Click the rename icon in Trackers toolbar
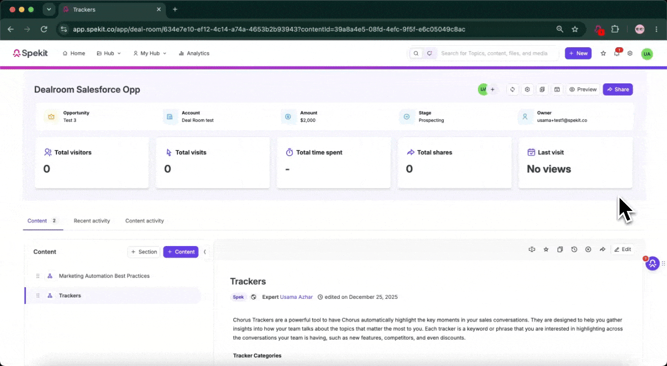Image resolution: width=667 pixels, height=366 pixels. tap(532, 250)
